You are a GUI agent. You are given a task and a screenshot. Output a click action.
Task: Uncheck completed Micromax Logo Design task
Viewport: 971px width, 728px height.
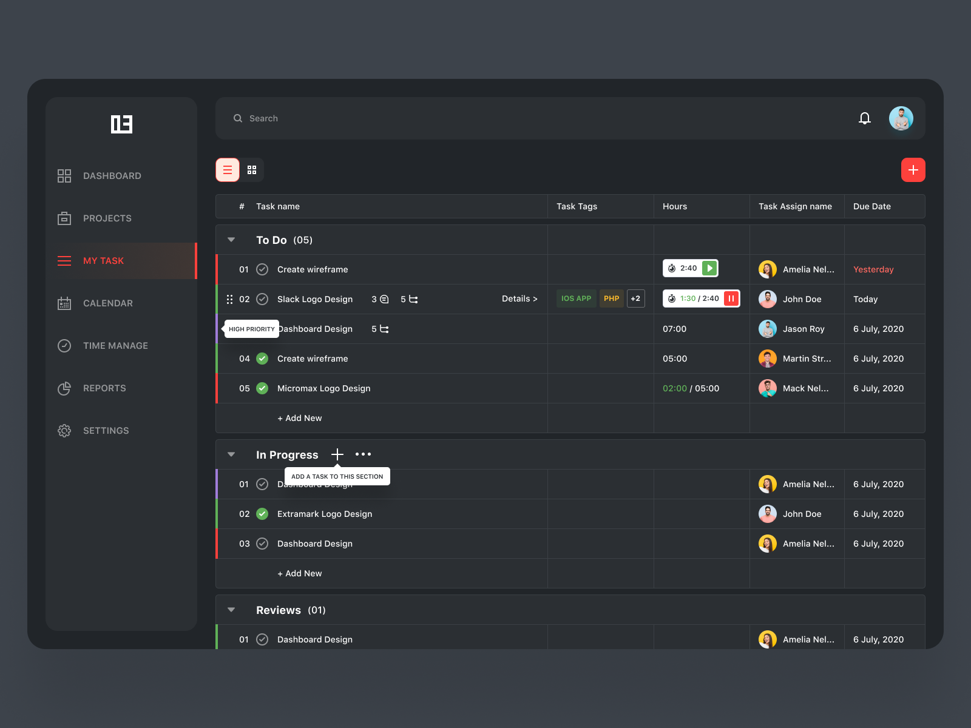pos(262,388)
